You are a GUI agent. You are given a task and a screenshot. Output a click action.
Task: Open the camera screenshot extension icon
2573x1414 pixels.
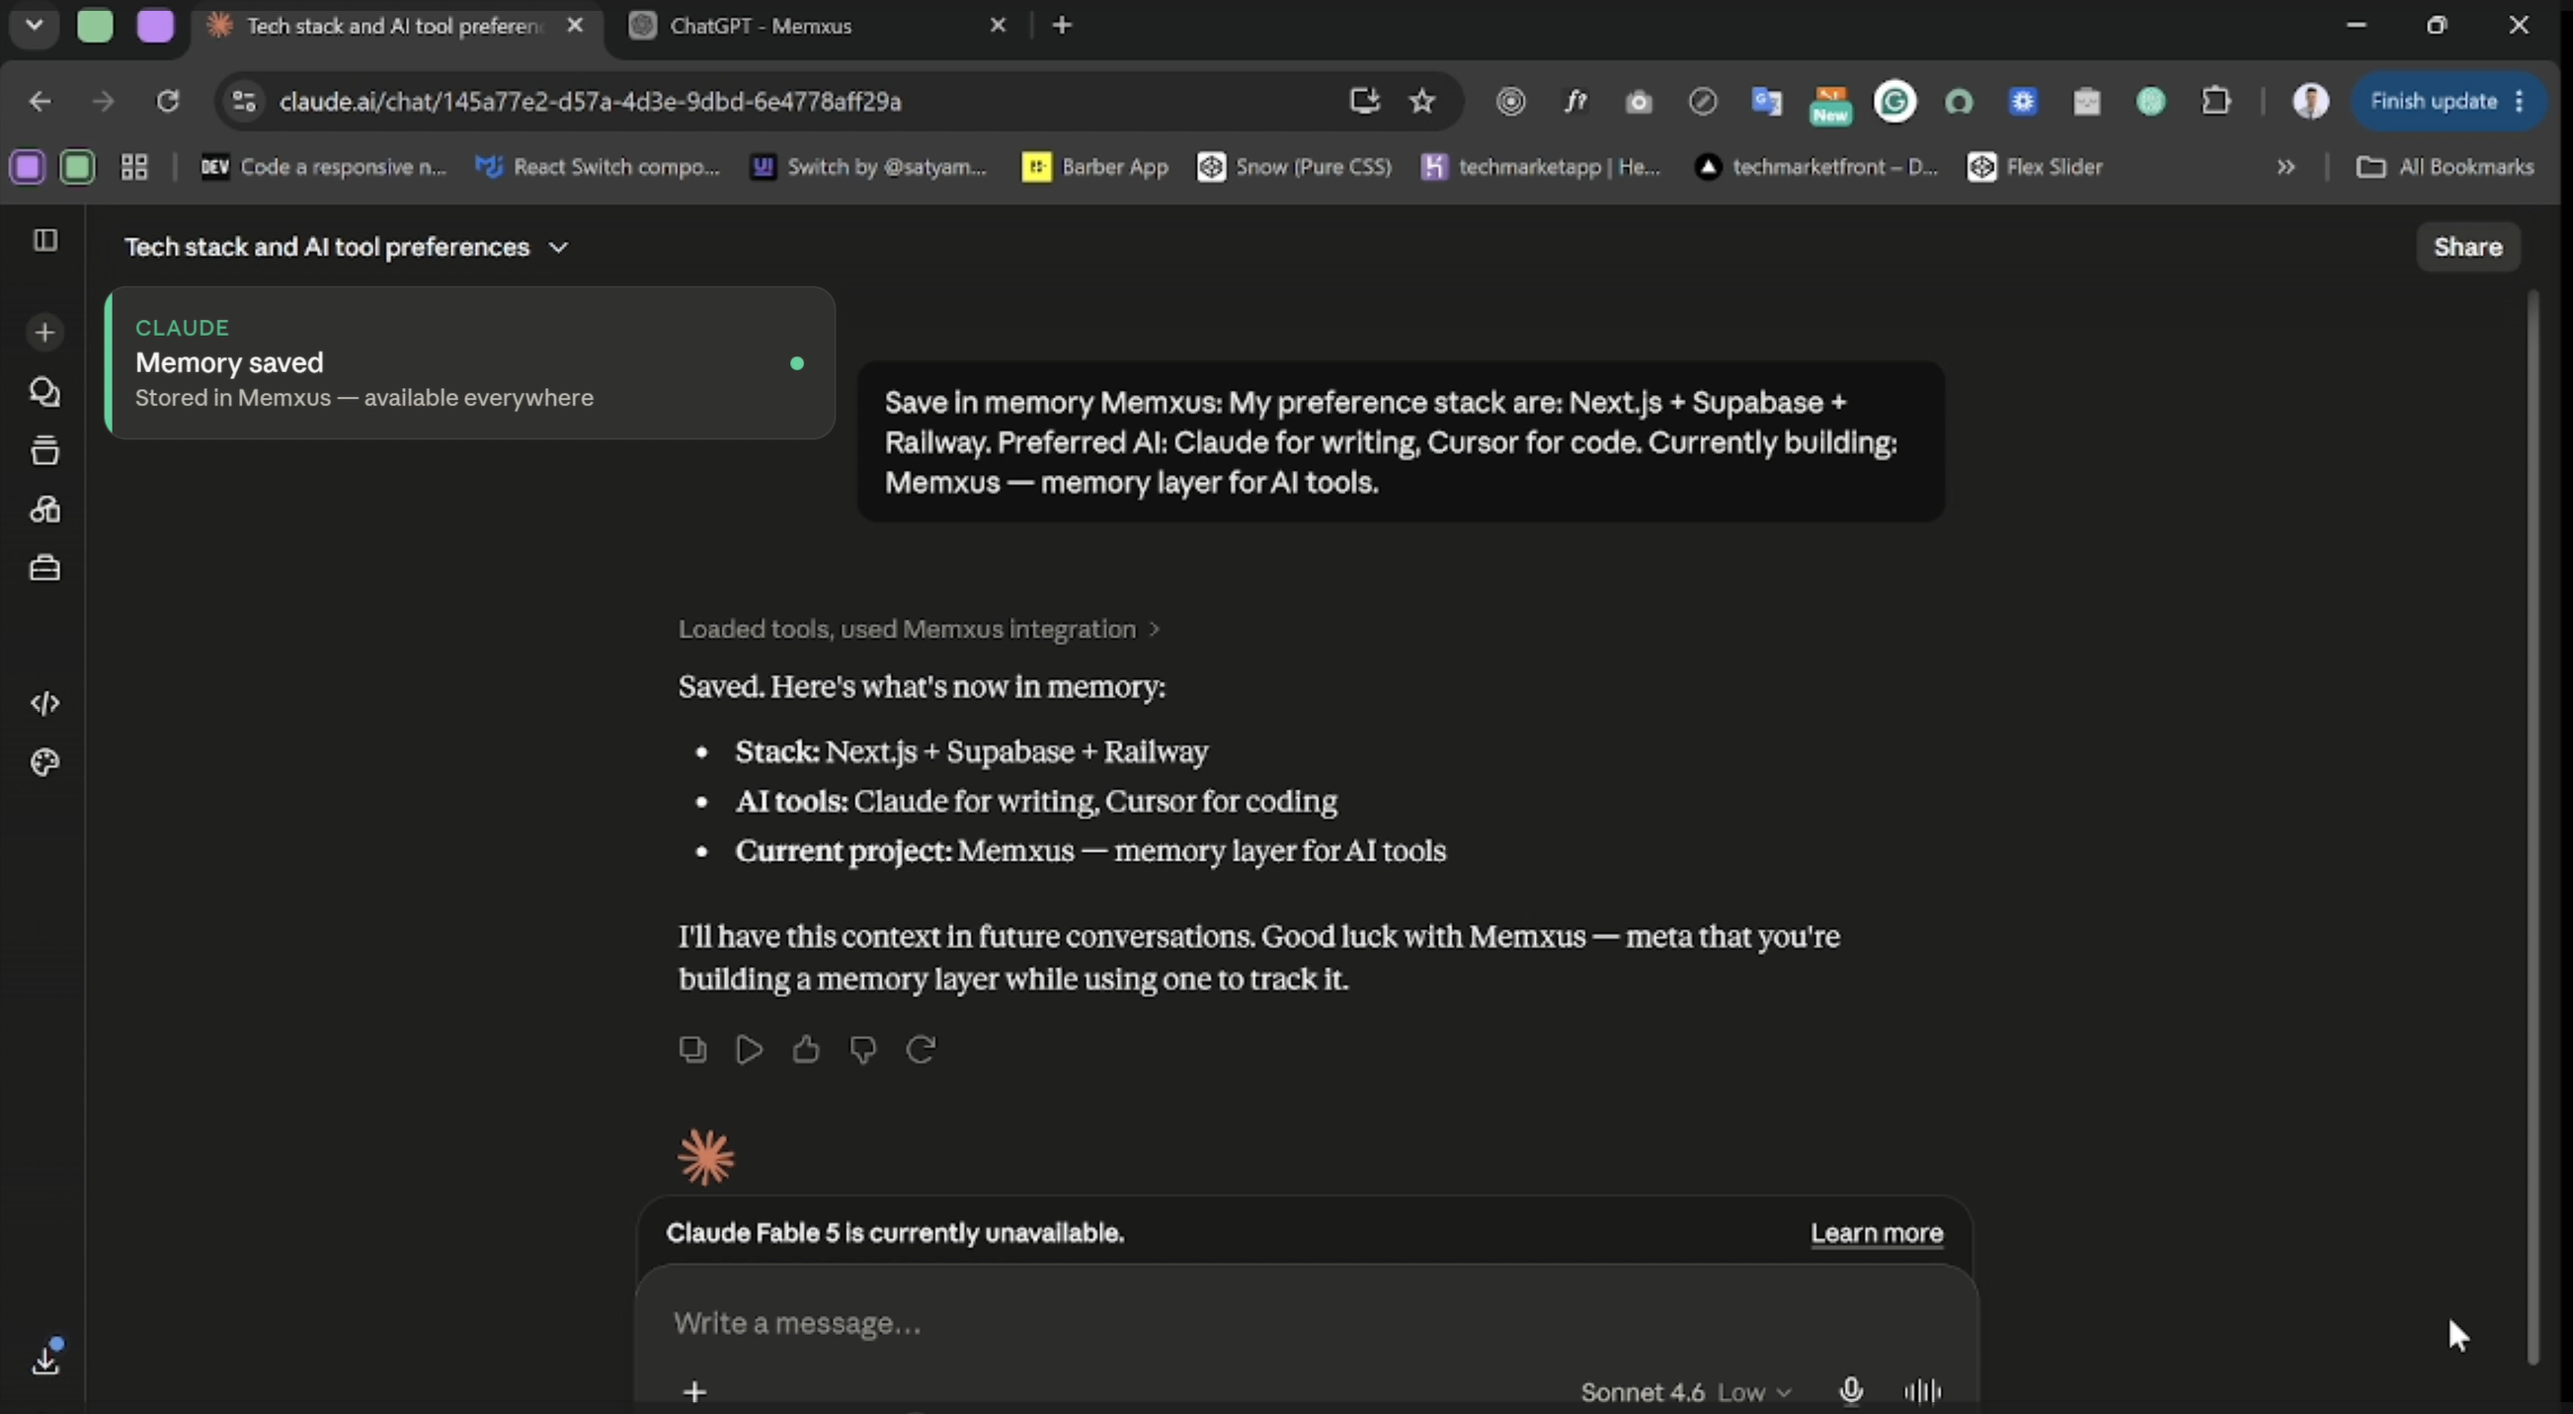click(x=1638, y=101)
